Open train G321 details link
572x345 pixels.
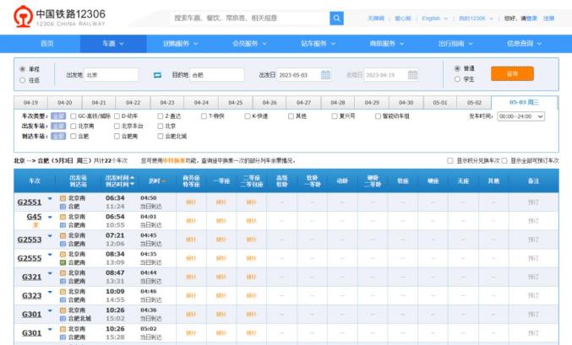click(31, 277)
